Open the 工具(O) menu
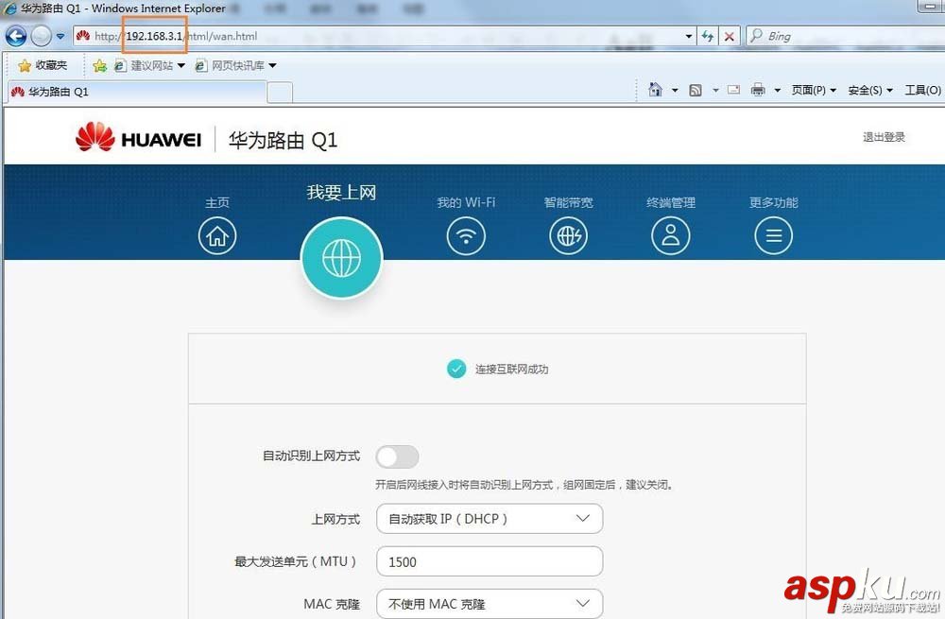This screenshot has height=619, width=945. click(x=921, y=90)
